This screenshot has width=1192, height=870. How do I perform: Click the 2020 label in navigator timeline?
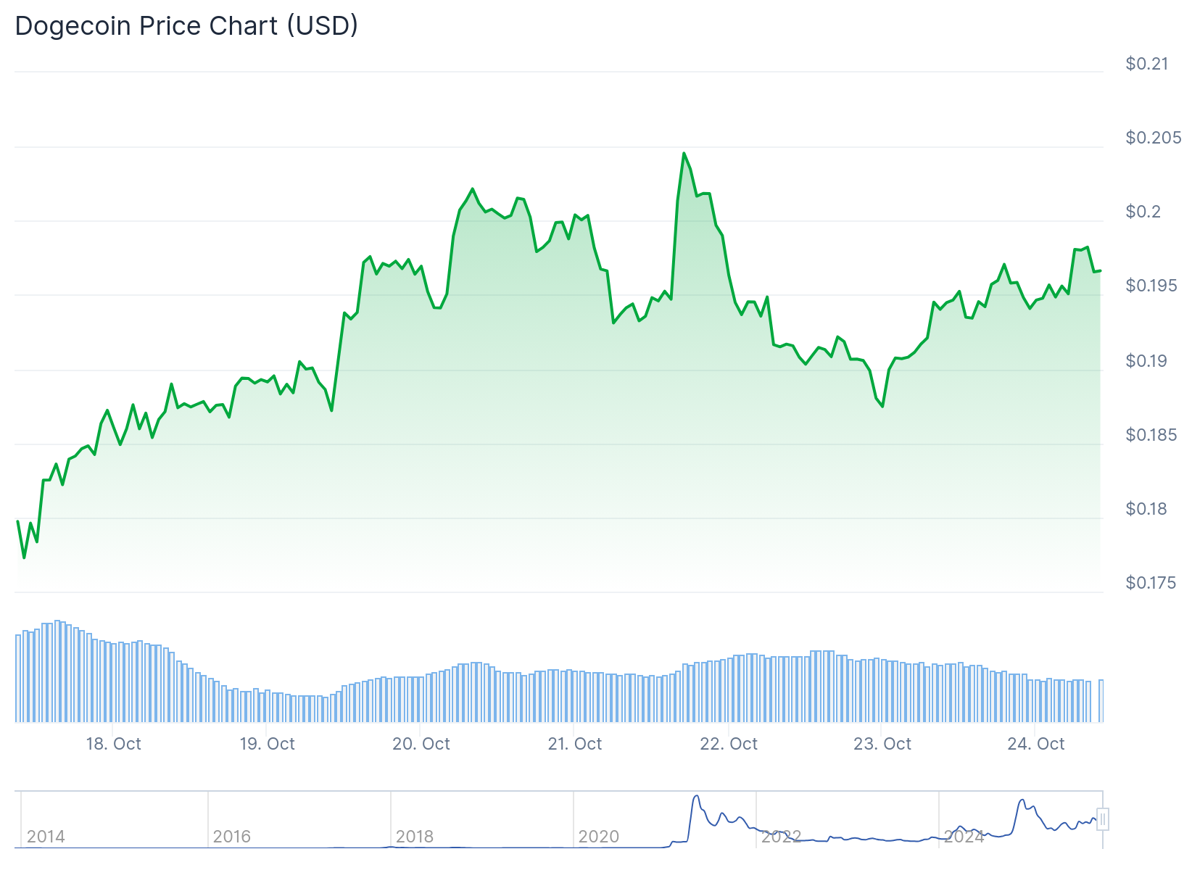598,837
